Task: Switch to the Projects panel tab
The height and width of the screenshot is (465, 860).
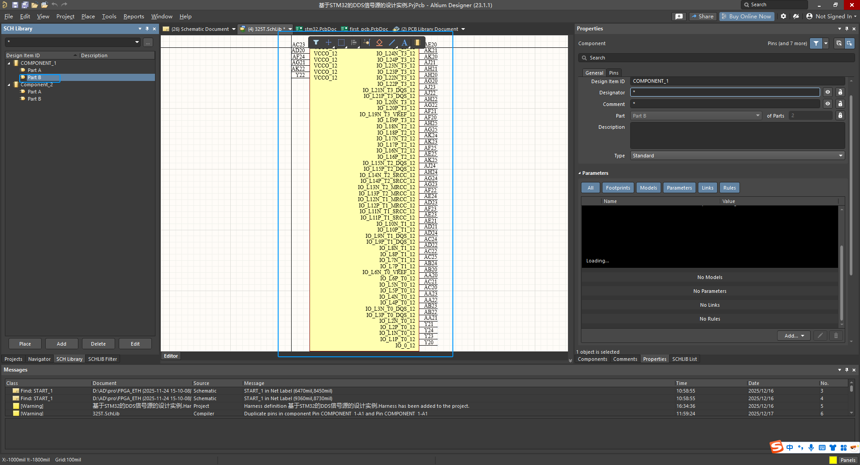Action: coord(13,359)
